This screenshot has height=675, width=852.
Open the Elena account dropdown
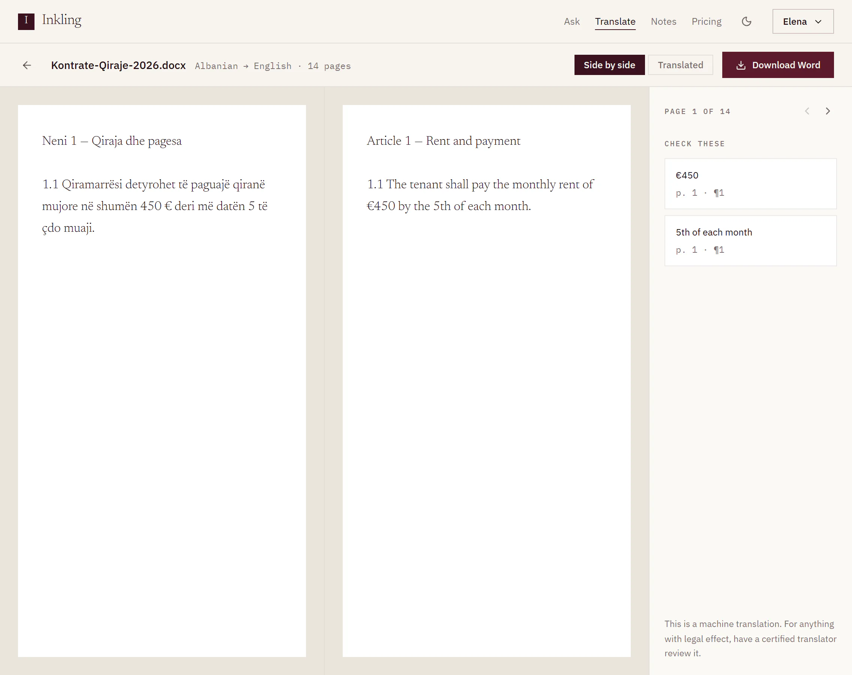coord(802,21)
